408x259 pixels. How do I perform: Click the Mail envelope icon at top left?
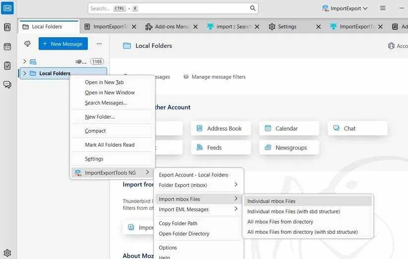7,8
